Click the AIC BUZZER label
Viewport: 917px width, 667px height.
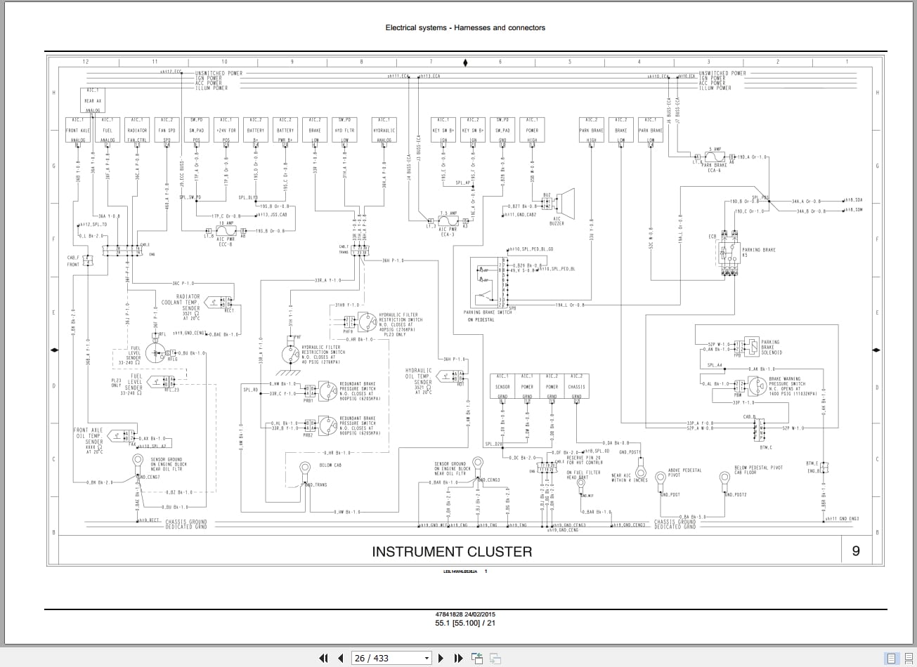tap(557, 221)
